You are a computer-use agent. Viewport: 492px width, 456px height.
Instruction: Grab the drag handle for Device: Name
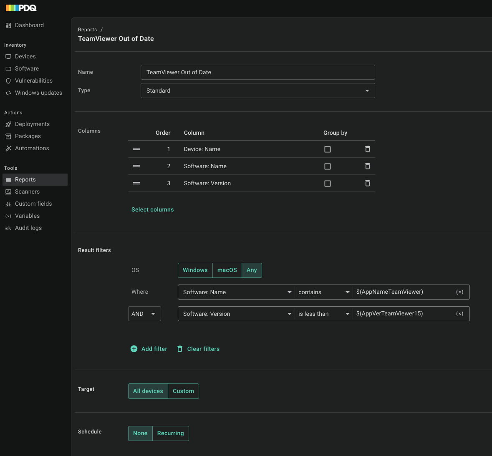click(x=136, y=149)
